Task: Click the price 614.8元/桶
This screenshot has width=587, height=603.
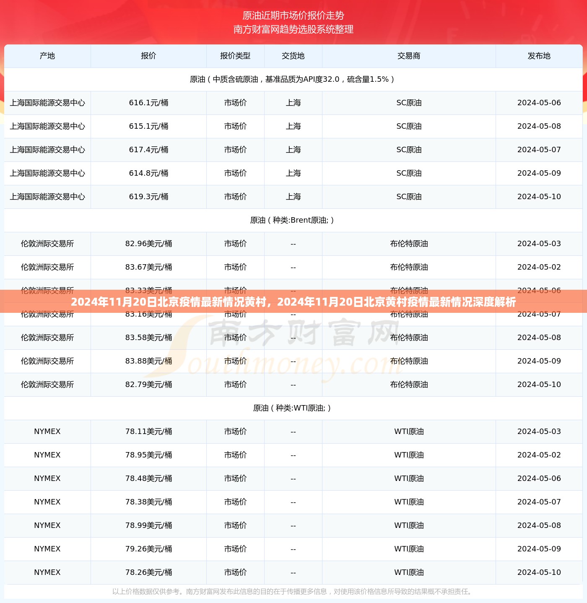Action: pyautogui.click(x=148, y=173)
